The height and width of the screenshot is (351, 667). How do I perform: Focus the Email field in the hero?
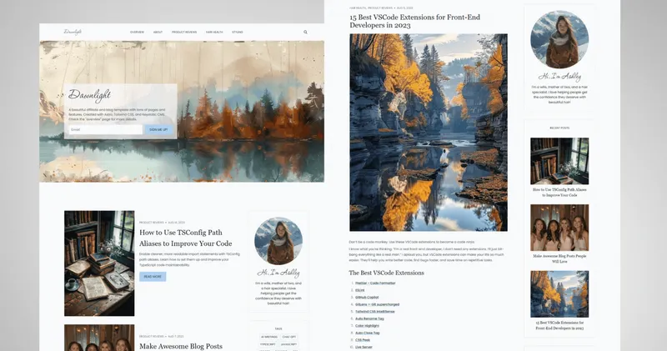click(x=106, y=129)
